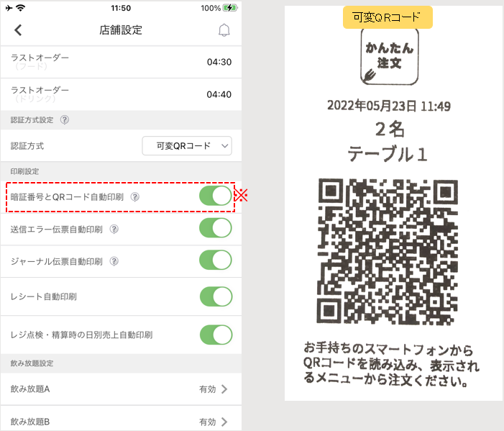Screen dimensions: 504x431
Task: Expand 飲み放題B settings chevron
Action: pyautogui.click(x=224, y=422)
